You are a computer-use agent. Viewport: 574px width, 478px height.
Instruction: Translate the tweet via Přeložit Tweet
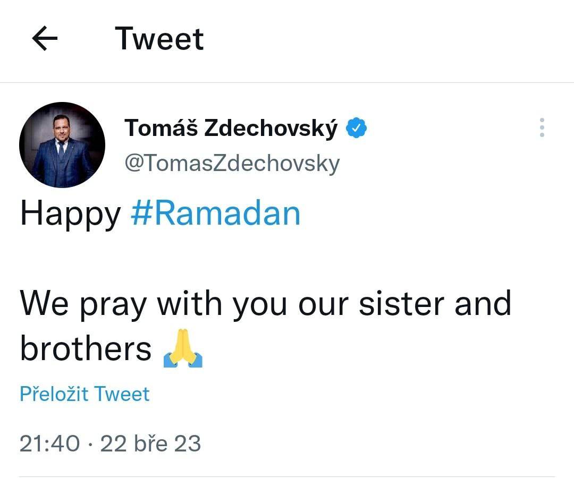coord(85,394)
